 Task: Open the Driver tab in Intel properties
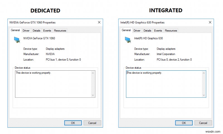tap(137, 30)
